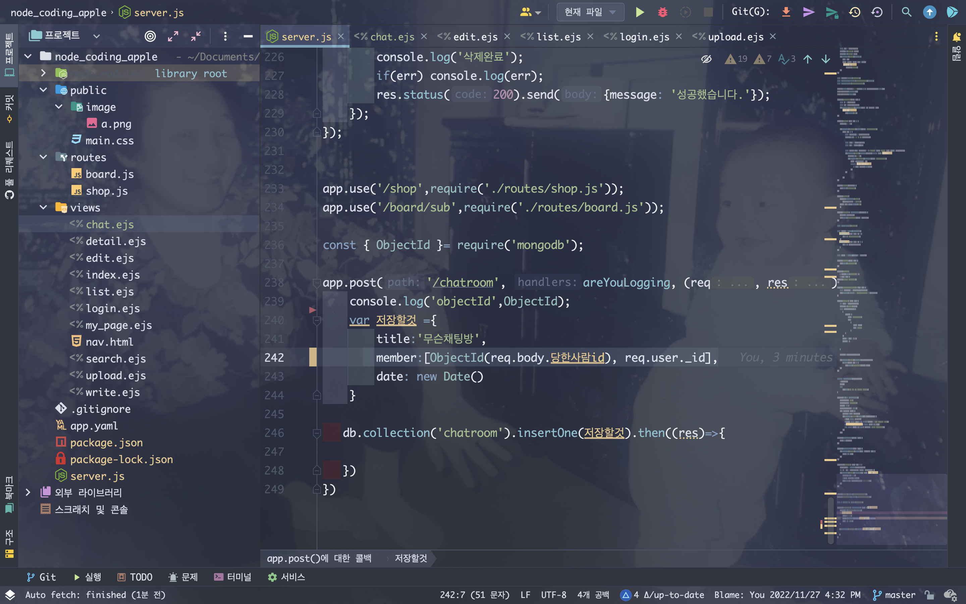966x604 pixels.
Task: Select opened file target icon in project panel
Action: 150,36
